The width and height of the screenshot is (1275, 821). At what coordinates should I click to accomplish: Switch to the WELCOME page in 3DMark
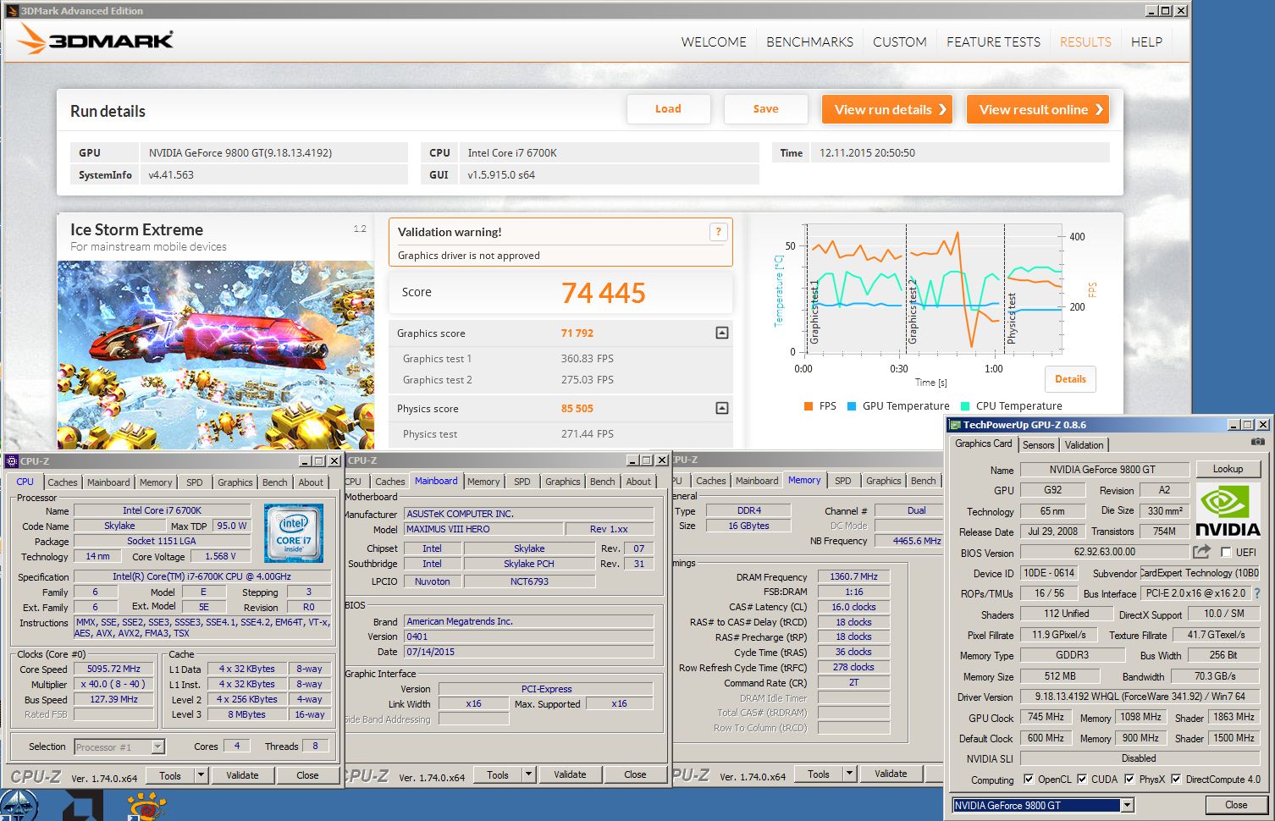714,41
